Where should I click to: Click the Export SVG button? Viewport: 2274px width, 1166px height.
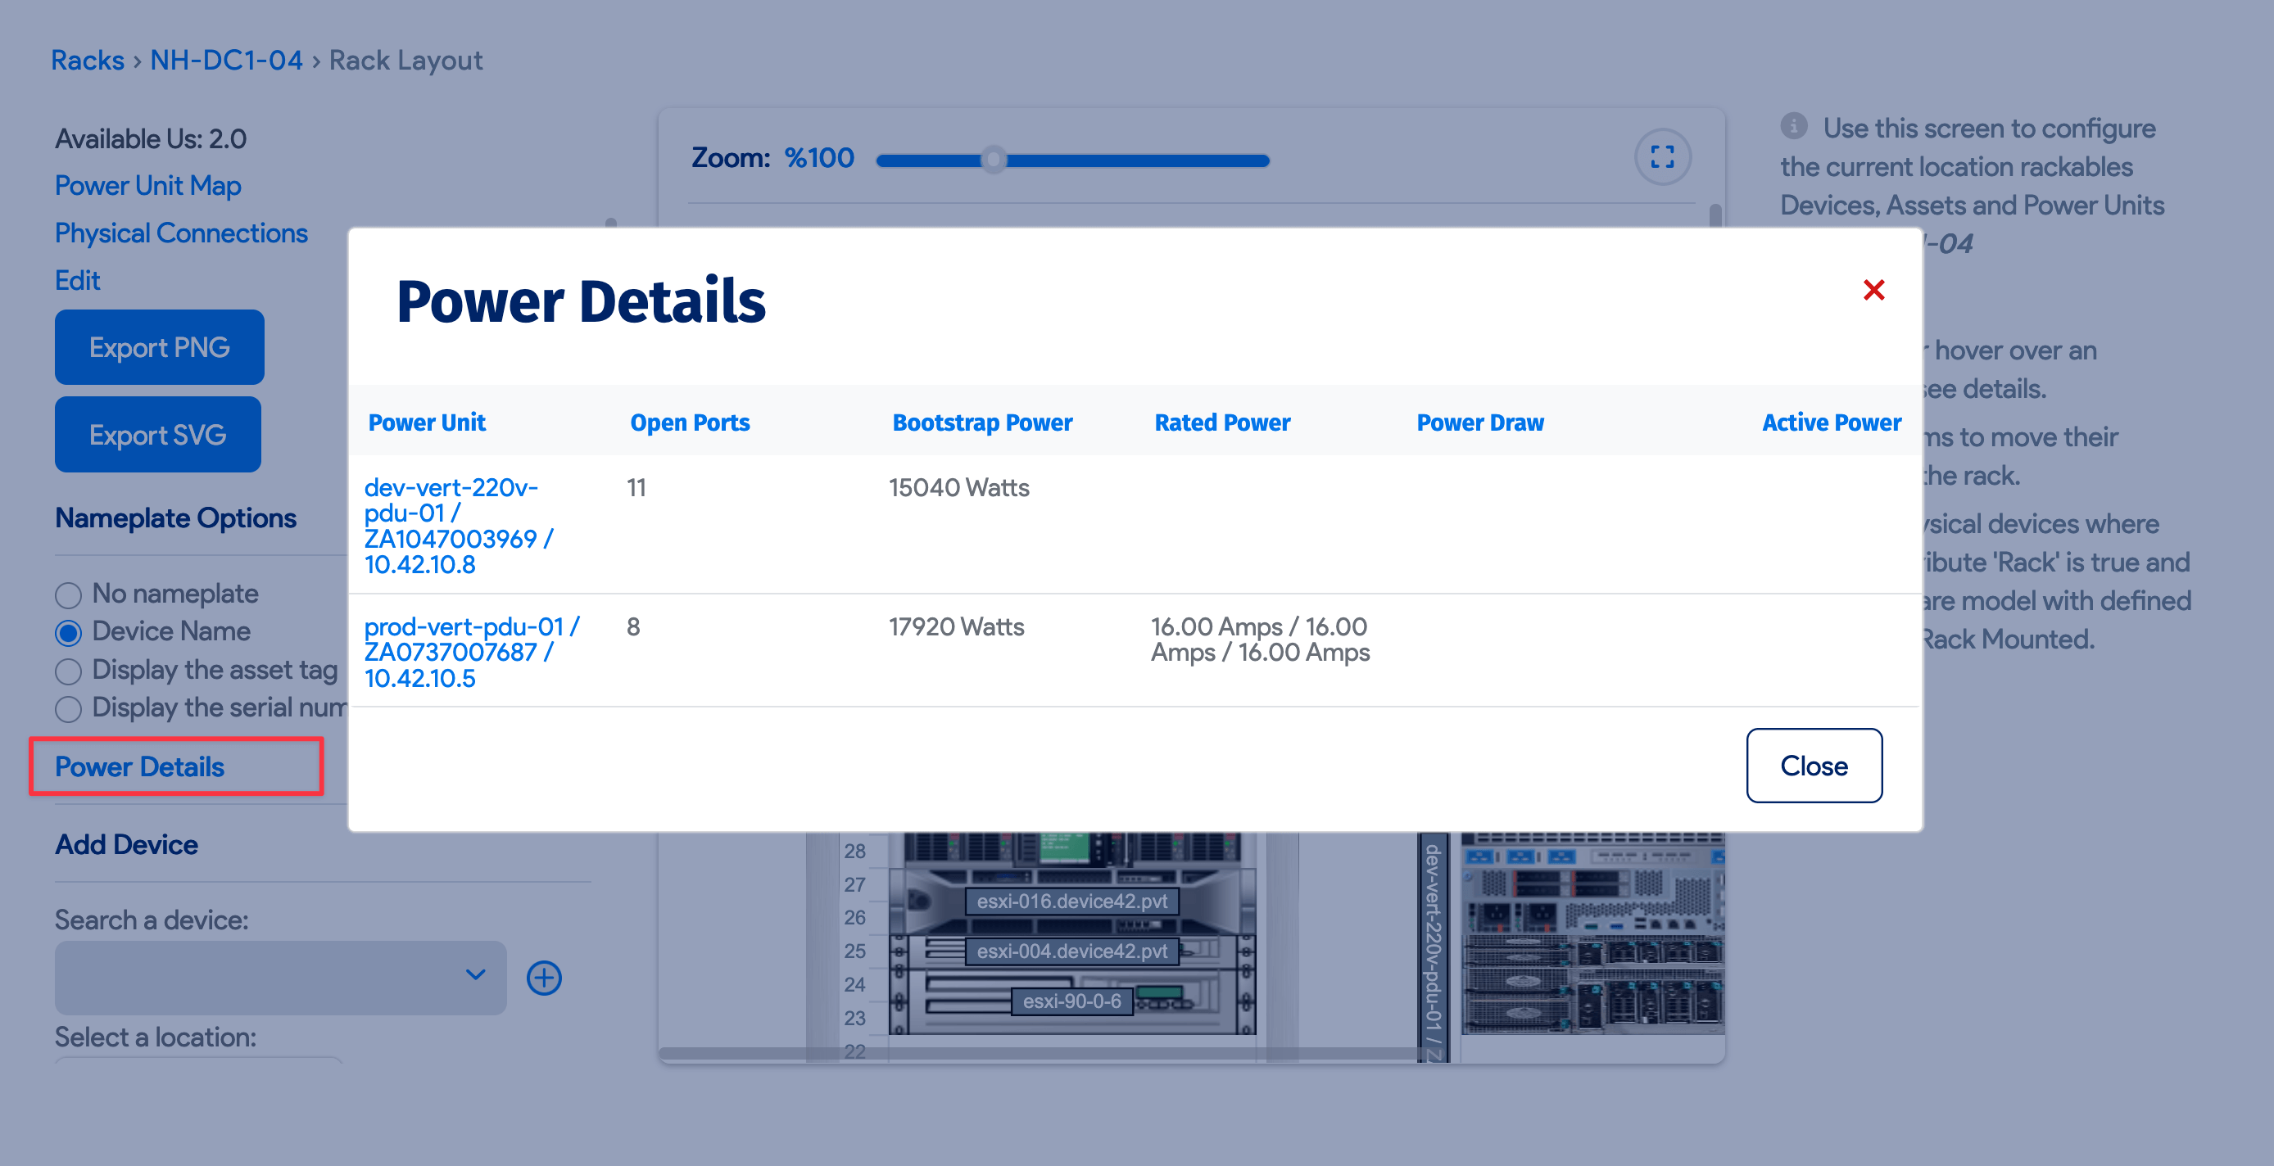coord(157,434)
